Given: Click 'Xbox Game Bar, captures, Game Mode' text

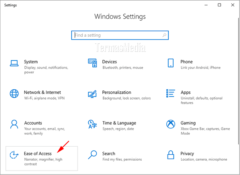Looking at the screenshot, I should point(205,131).
